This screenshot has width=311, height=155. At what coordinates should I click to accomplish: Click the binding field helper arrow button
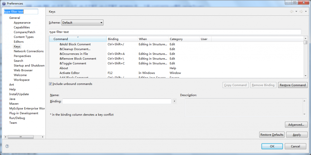coord(174,101)
